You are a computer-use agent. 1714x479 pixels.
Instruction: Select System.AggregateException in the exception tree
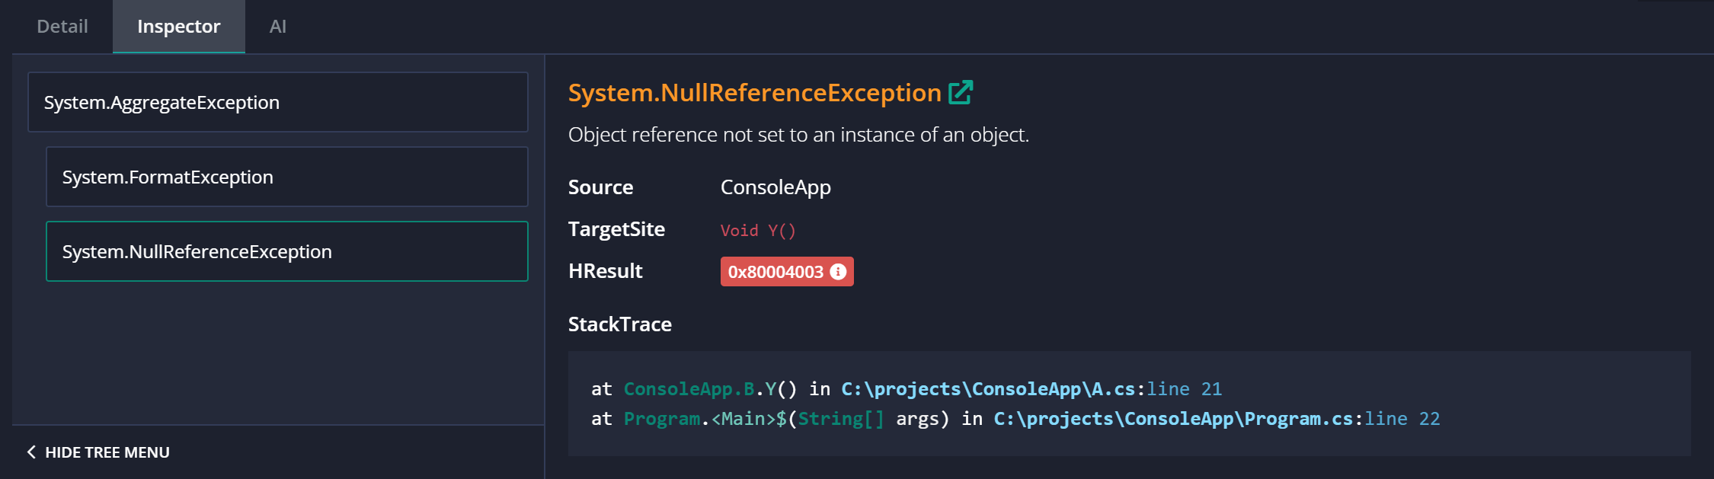[277, 102]
